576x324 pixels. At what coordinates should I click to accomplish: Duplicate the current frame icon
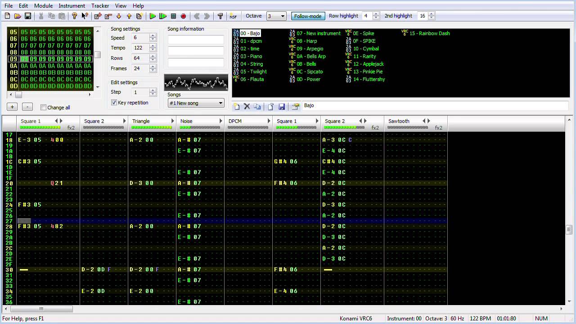[x=139, y=16]
